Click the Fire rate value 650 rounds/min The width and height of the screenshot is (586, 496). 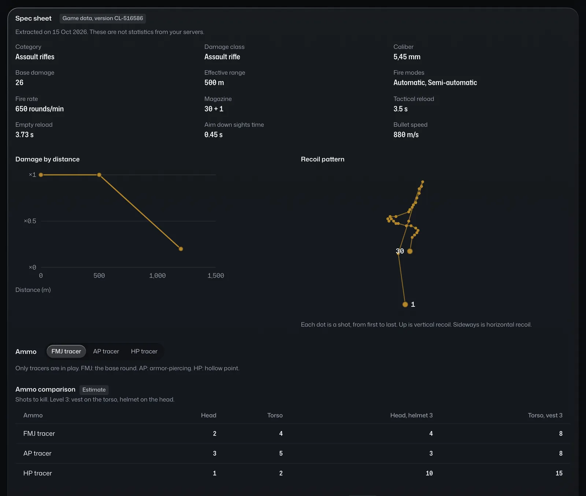coord(40,109)
